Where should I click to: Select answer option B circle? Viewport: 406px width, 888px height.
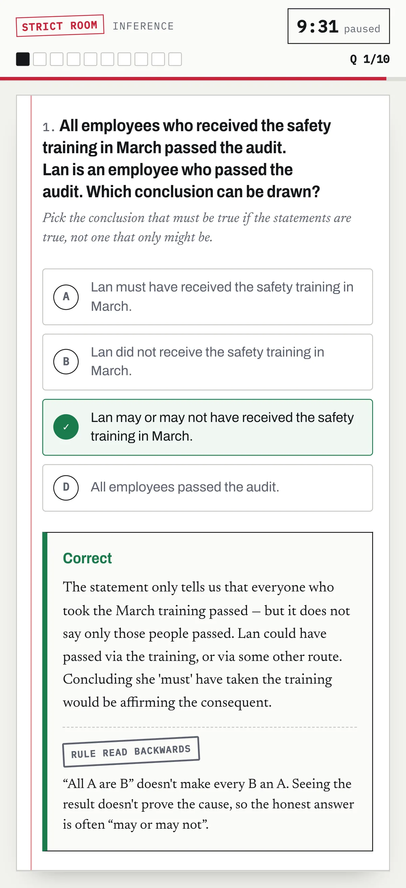(x=66, y=362)
